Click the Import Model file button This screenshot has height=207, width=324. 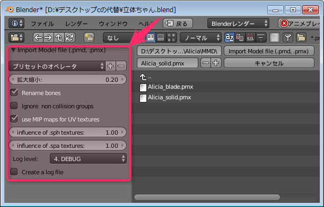point(269,51)
